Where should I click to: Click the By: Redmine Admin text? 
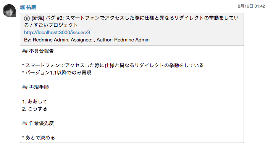(47, 40)
